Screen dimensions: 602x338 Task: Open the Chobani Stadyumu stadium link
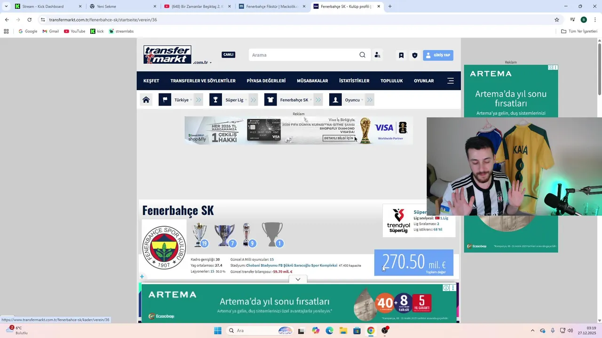pos(292,265)
